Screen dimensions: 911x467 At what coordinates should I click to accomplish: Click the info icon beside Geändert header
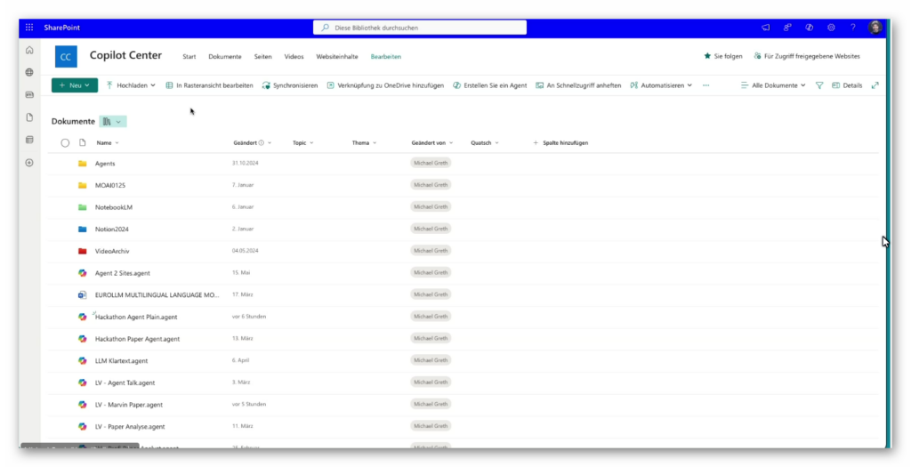(262, 143)
